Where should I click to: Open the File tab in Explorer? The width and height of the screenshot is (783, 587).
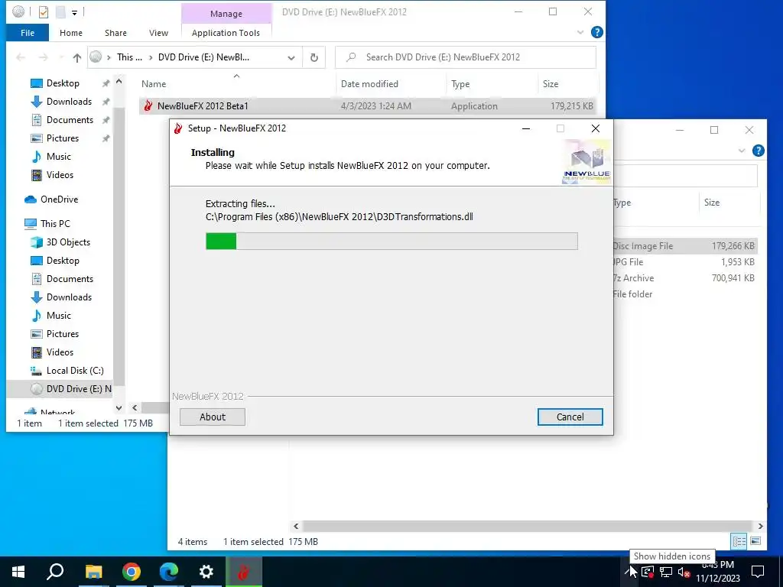(x=28, y=33)
